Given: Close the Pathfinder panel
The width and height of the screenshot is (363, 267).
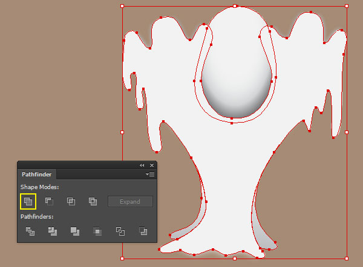Looking at the screenshot, I should (152, 166).
